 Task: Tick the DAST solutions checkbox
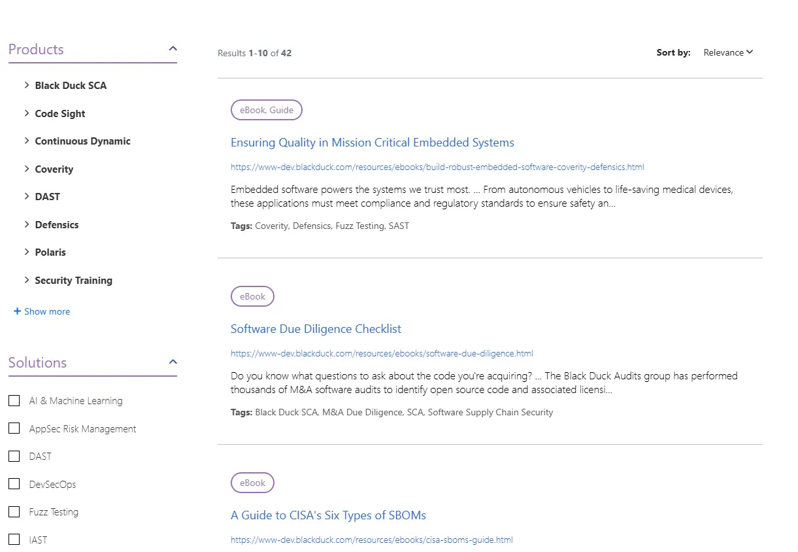tap(14, 457)
